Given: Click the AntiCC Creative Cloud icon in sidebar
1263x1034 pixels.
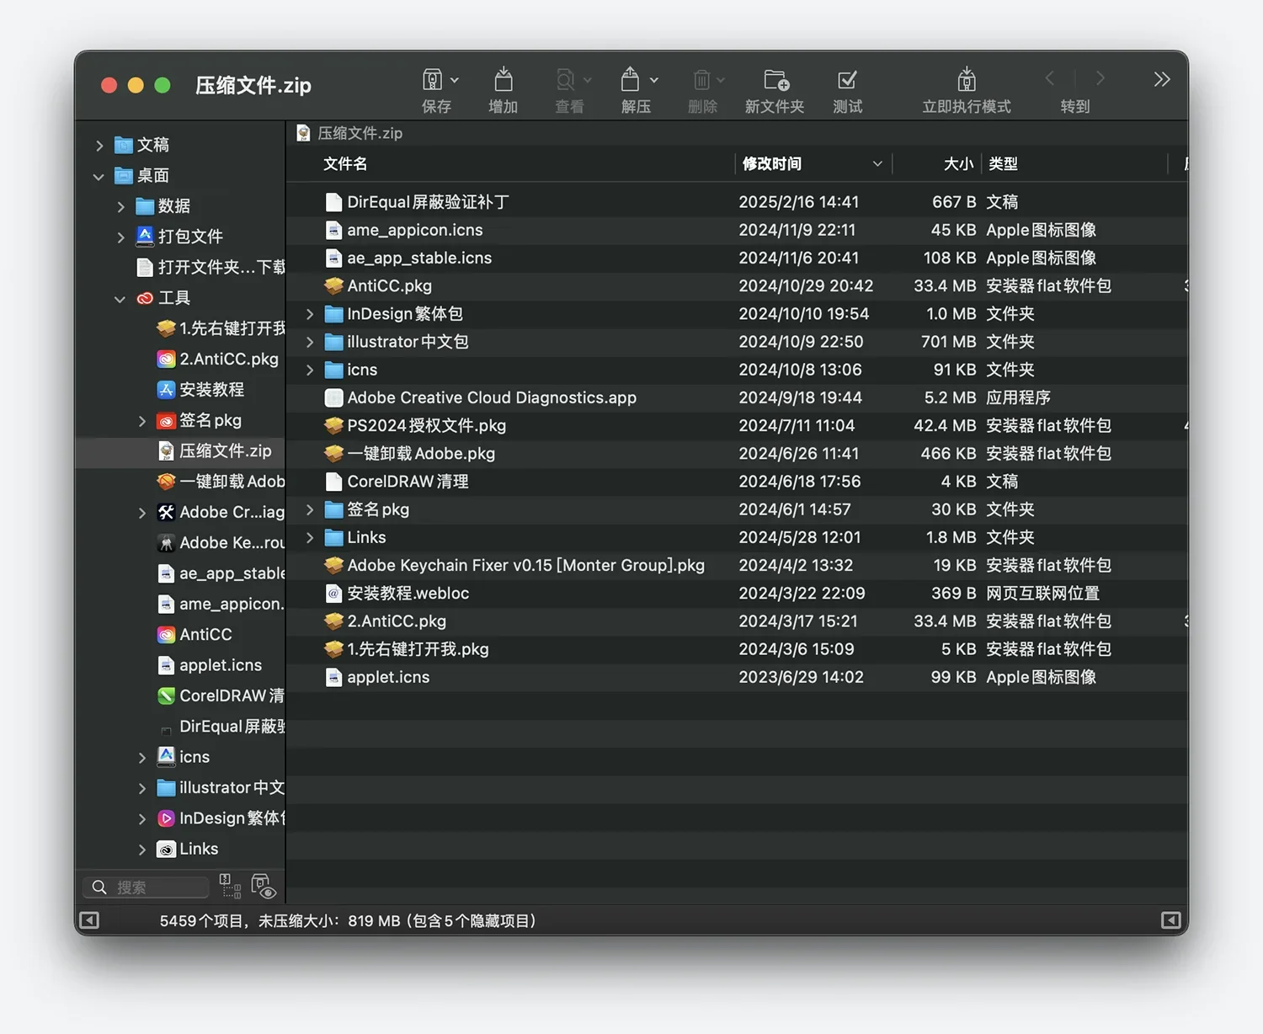Looking at the screenshot, I should (x=167, y=635).
